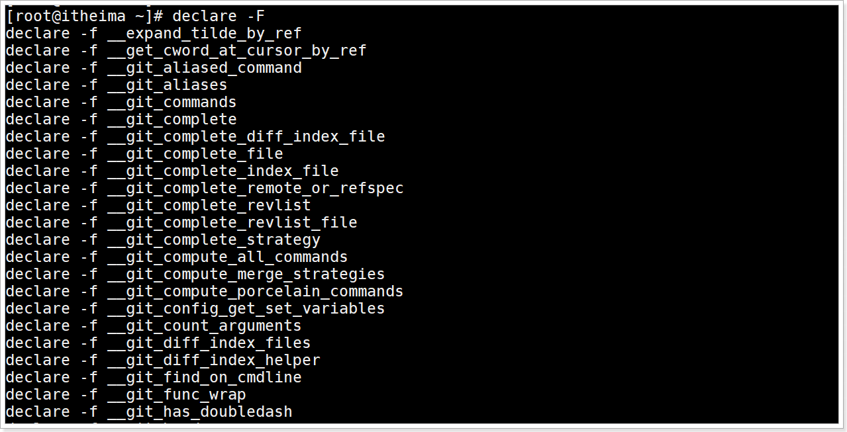This screenshot has width=847, height=432.
Task: Click the __git_complete_diff_index_file function name
Action: [246, 136]
